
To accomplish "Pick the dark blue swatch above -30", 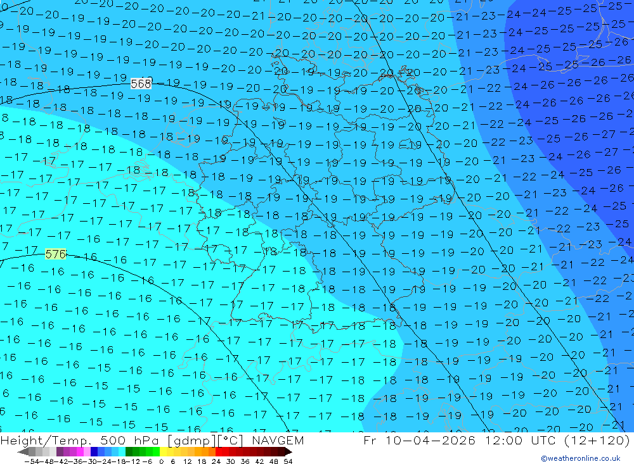I will pyautogui.click(x=94, y=451).
